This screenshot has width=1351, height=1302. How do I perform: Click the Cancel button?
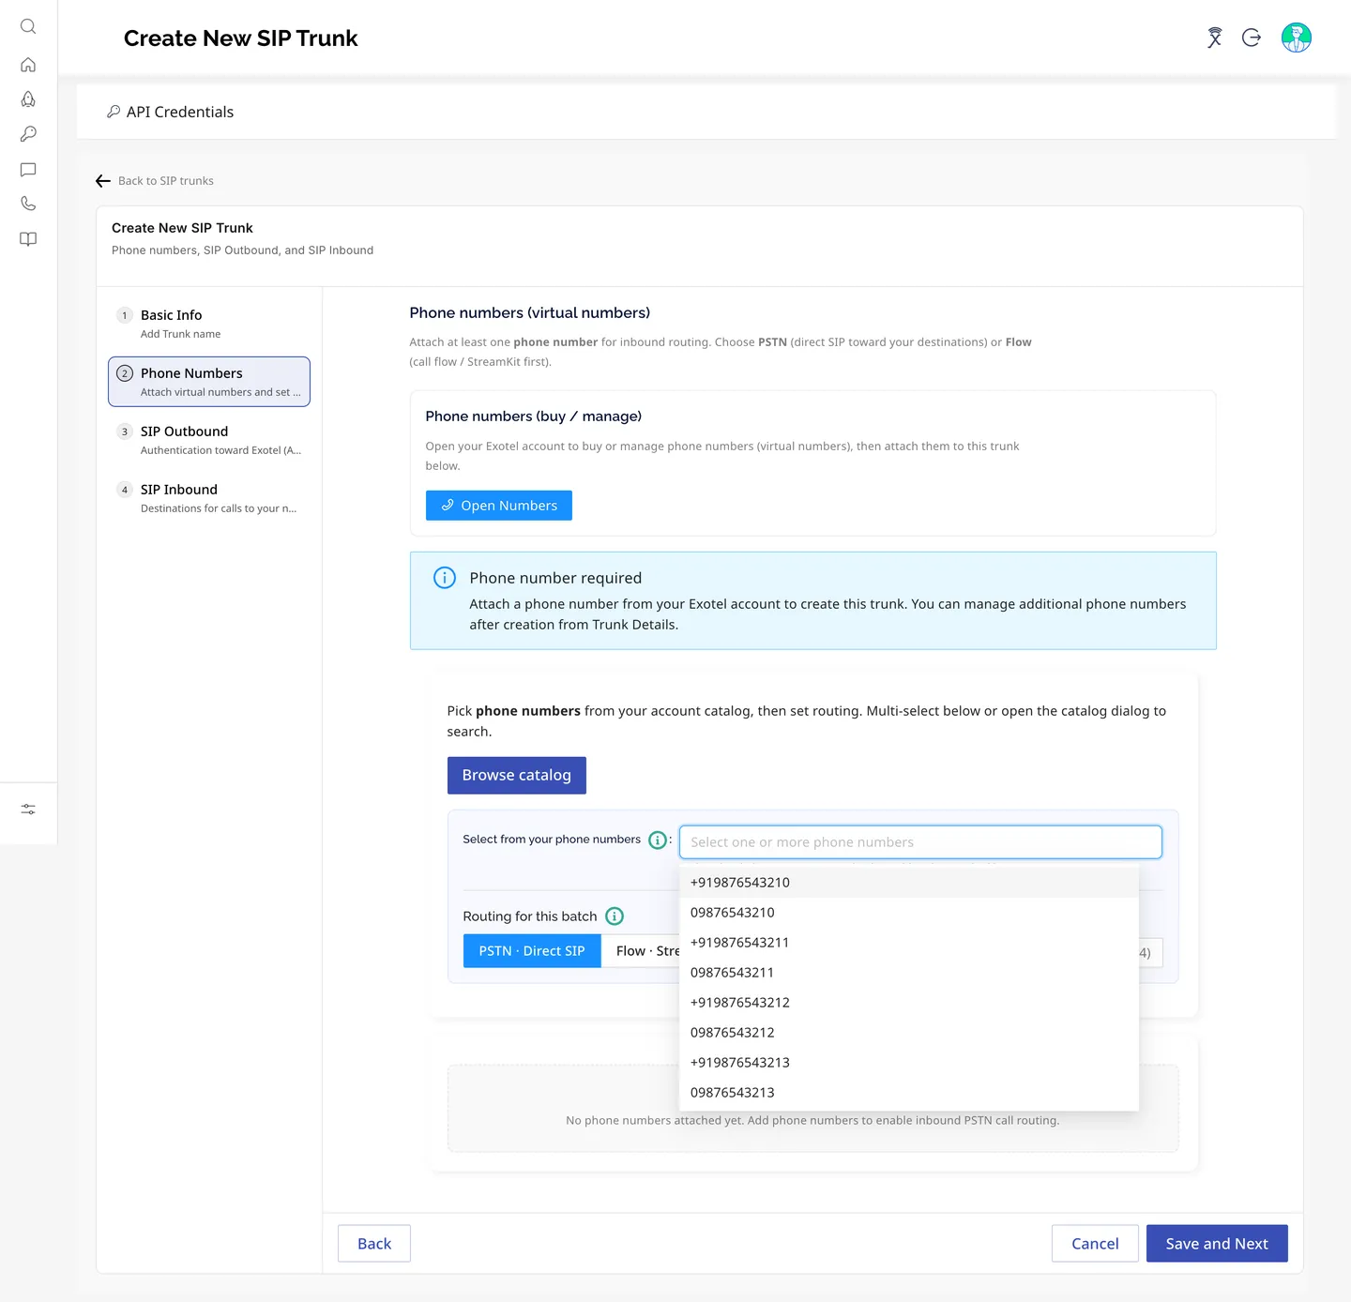(1095, 1244)
